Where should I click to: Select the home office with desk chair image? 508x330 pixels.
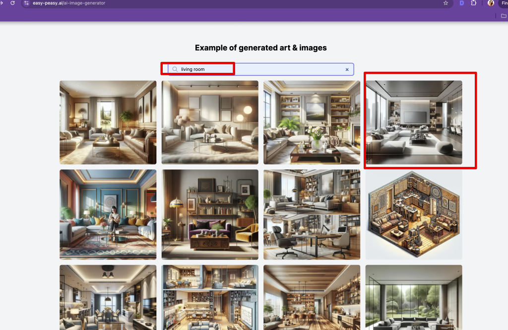[312, 215]
